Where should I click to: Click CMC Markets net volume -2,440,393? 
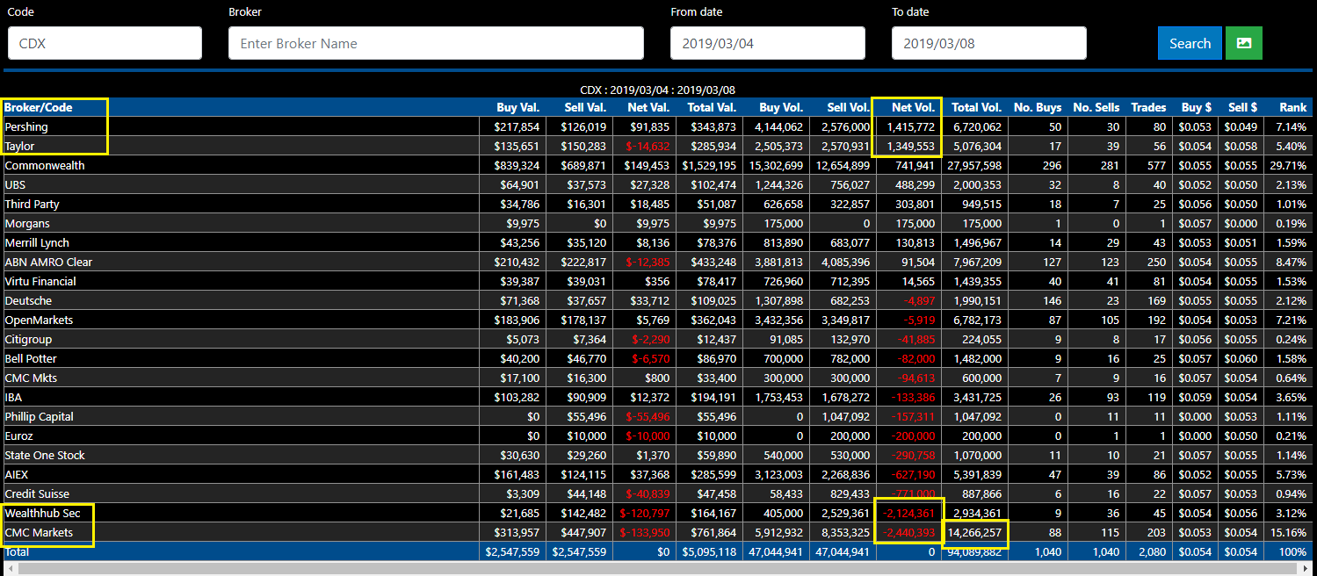tap(908, 532)
